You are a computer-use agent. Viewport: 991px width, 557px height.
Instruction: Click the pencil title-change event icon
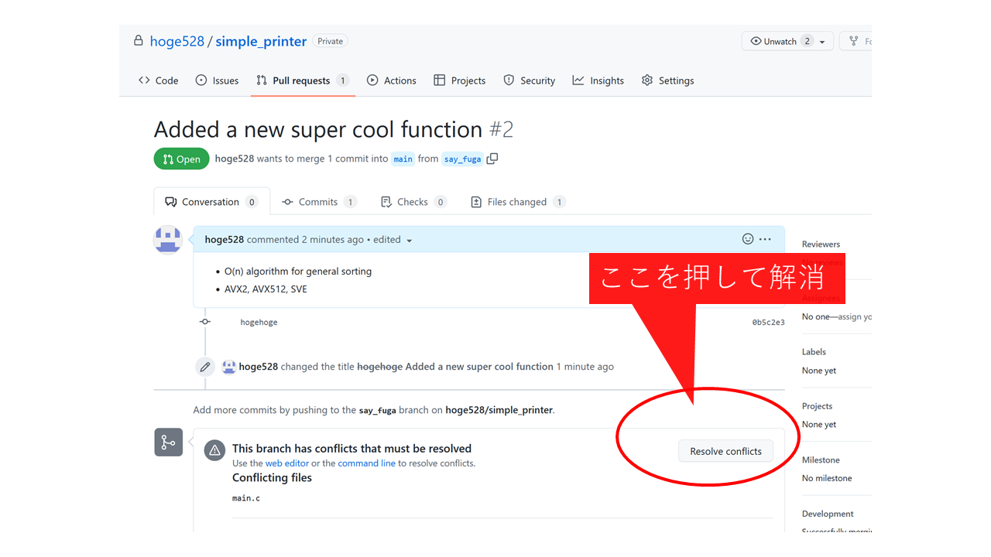[204, 367]
